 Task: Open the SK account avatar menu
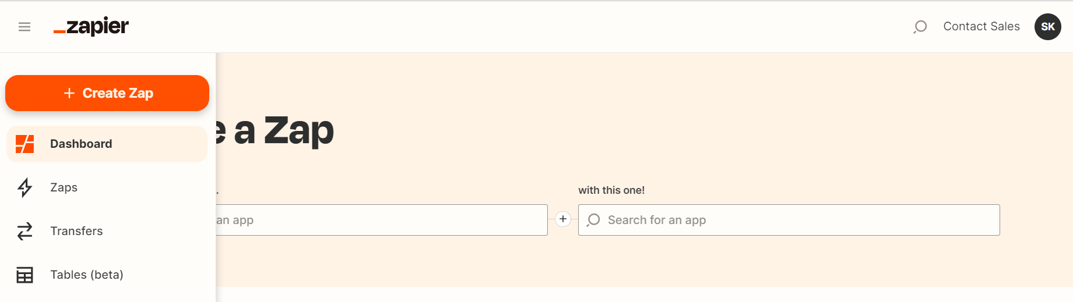(1047, 27)
